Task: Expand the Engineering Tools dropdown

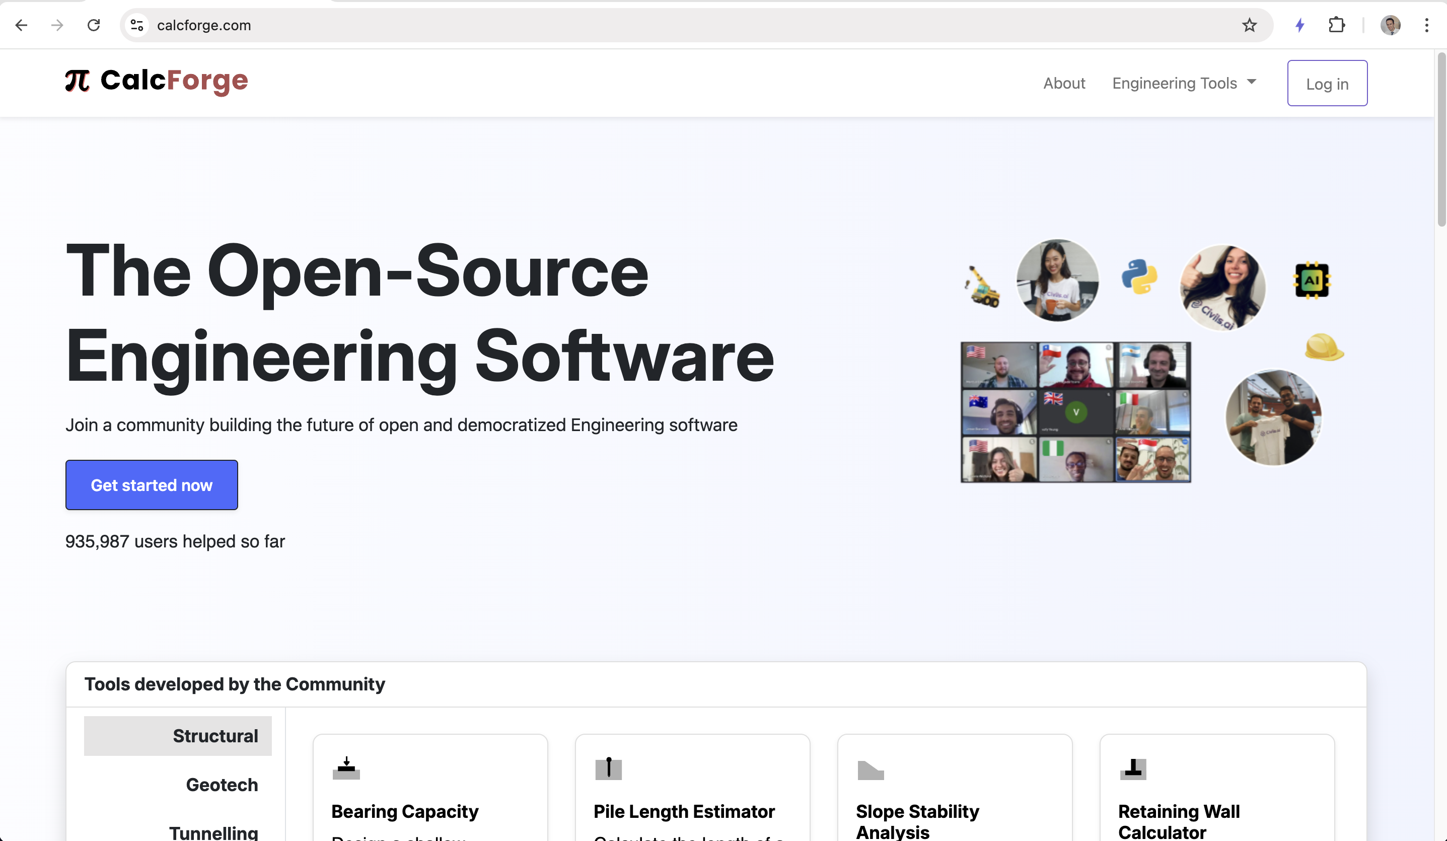Action: tap(1184, 83)
